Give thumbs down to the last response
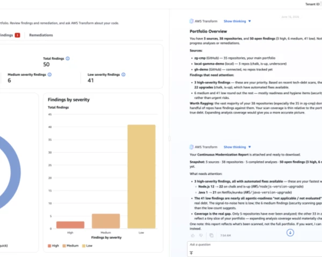322x257 pixels. tap(201, 236)
